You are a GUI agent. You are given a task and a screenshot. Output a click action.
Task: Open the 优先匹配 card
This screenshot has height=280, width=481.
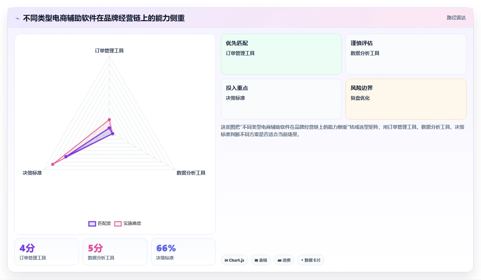click(281, 54)
